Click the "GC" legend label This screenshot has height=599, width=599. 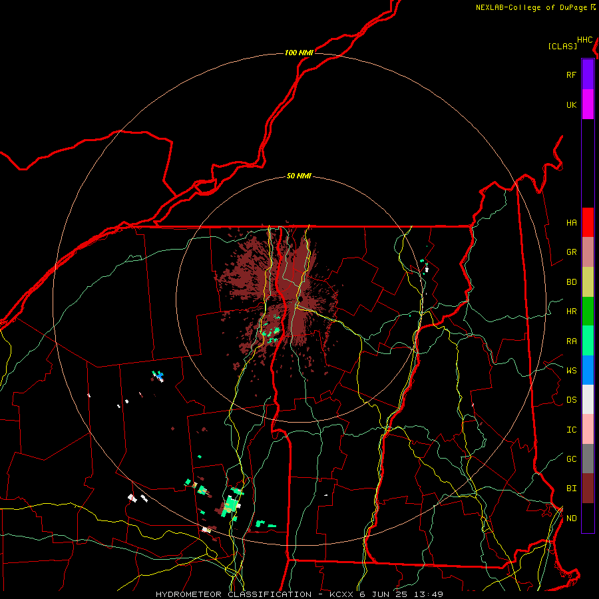click(571, 459)
